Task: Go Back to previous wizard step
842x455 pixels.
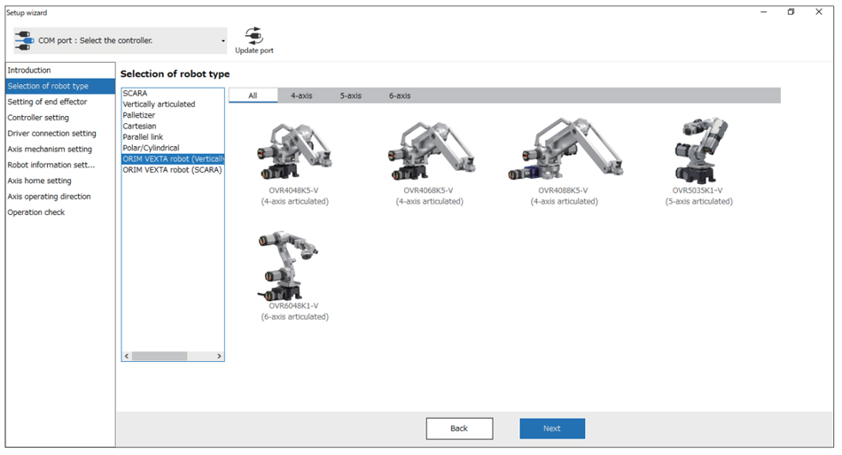Action: pos(459,428)
